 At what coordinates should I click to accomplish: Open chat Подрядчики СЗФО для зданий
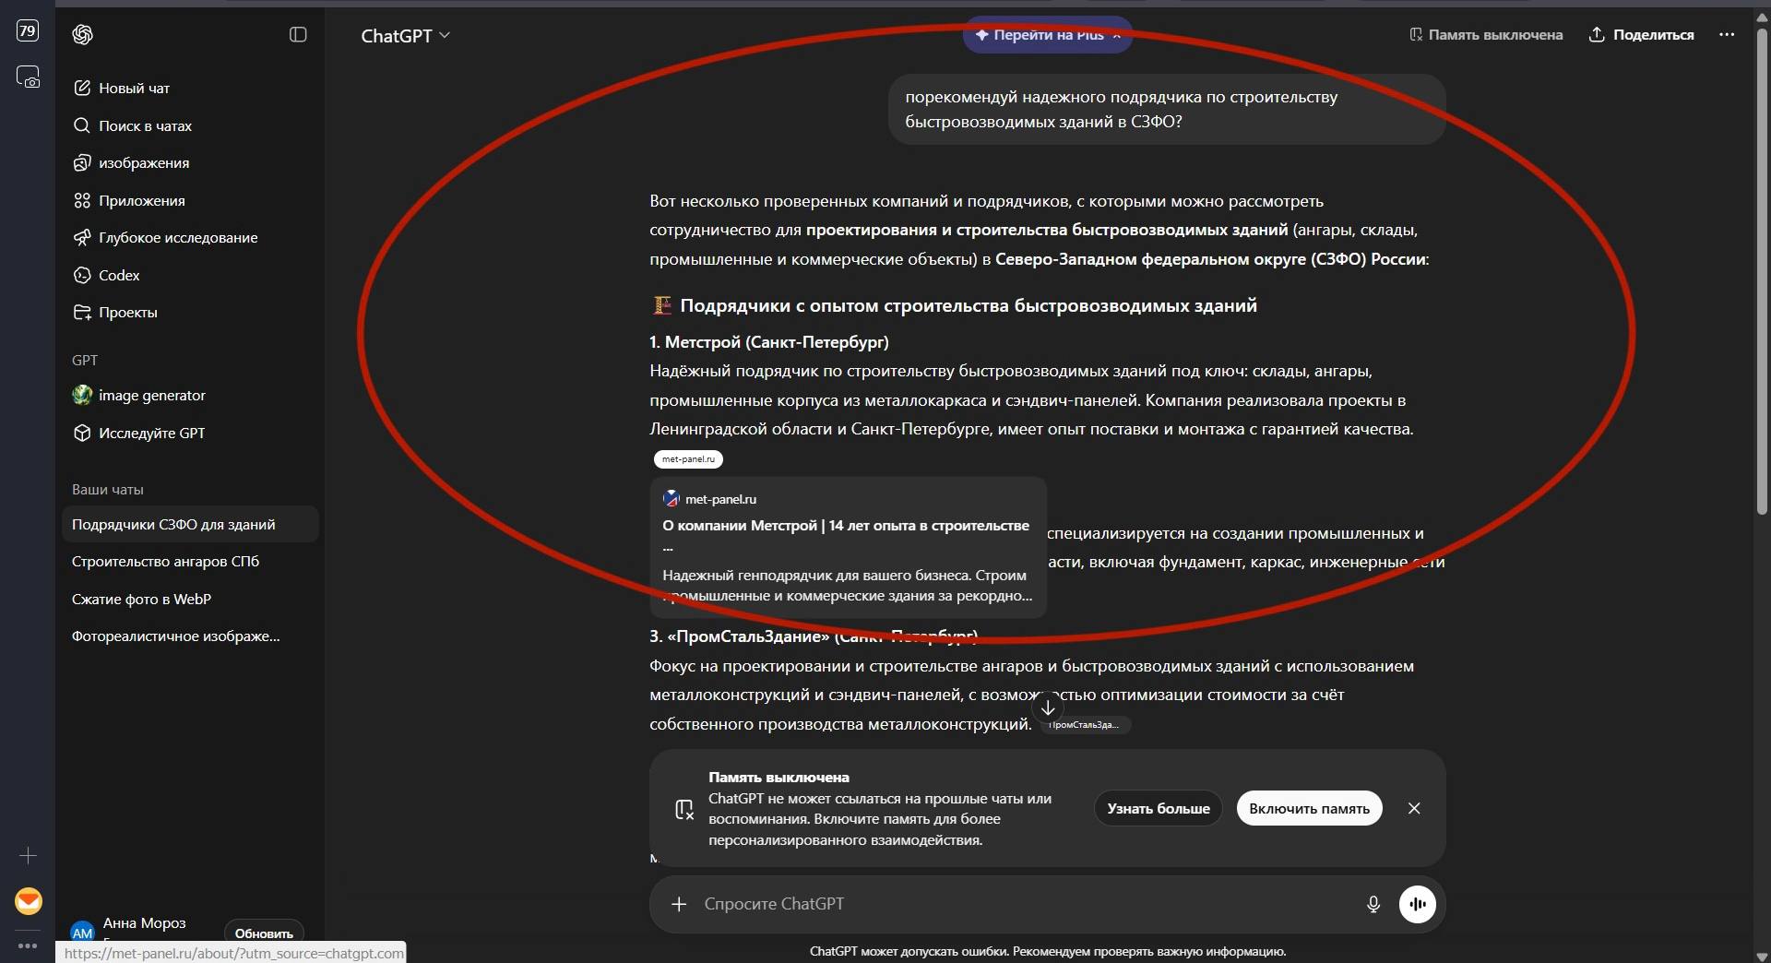coord(189,524)
